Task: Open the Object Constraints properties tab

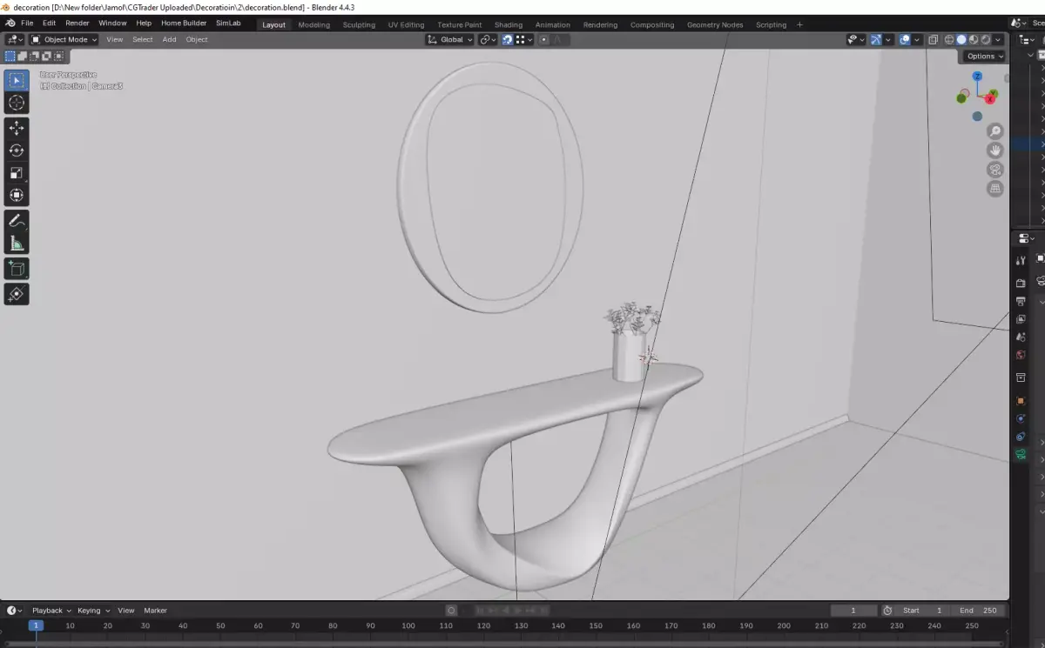Action: [x=1021, y=437]
